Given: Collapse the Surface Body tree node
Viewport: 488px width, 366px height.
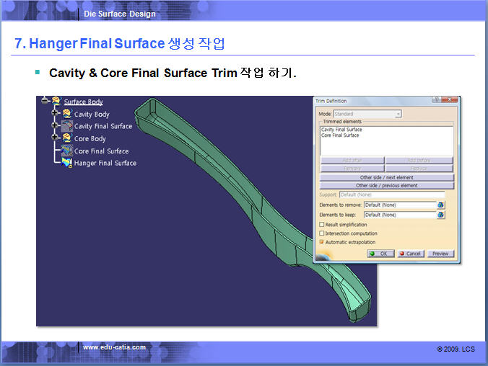Looking at the screenshot, I should 44,102.
